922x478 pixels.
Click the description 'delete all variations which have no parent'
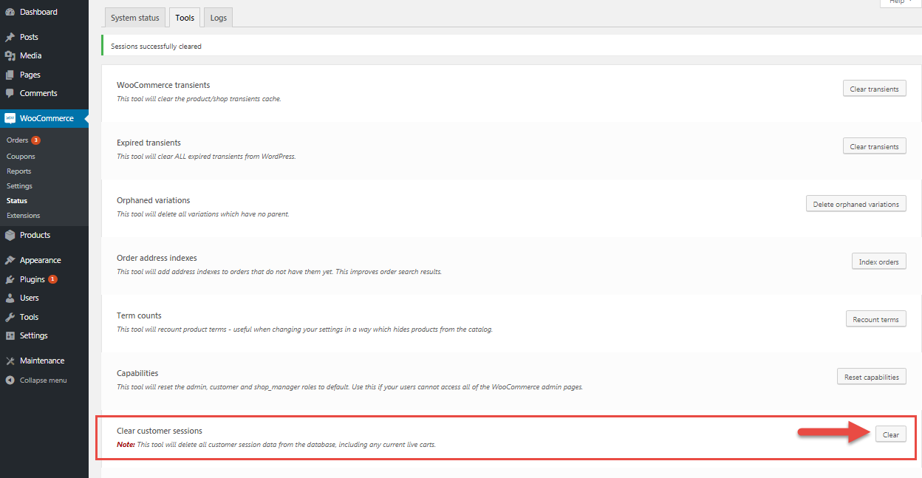click(203, 214)
